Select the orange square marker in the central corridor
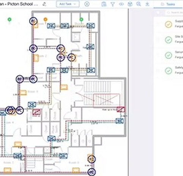Screen dimensions: 183x176 [x=64, y=87]
